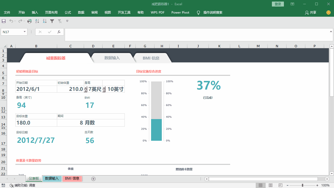
Task: Open the Undo history dropdown arrow
Action: pyautogui.click(x=15, y=21)
